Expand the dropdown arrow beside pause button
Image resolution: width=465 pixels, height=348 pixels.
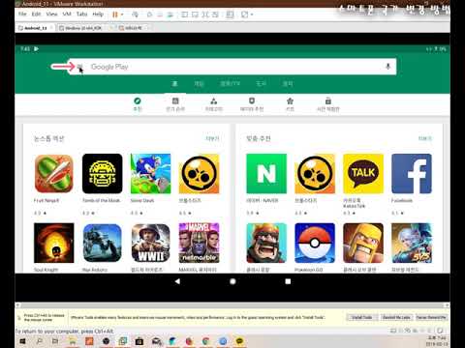122,14
